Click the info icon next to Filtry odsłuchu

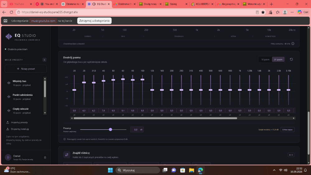click(x=293, y=44)
